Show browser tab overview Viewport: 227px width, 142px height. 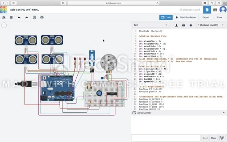click(x=219, y=3)
